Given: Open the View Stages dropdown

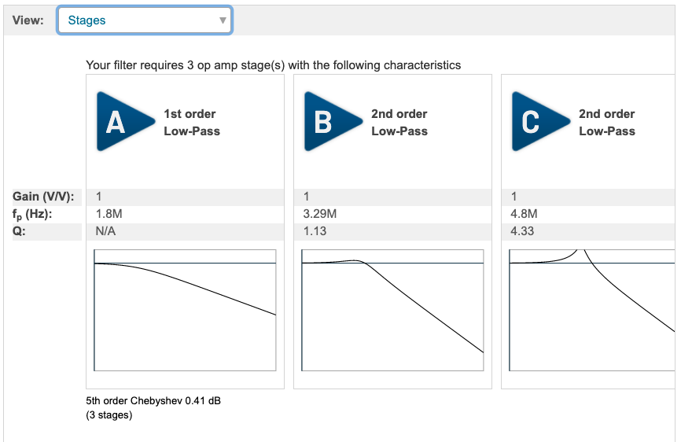Looking at the screenshot, I should coord(144,20).
